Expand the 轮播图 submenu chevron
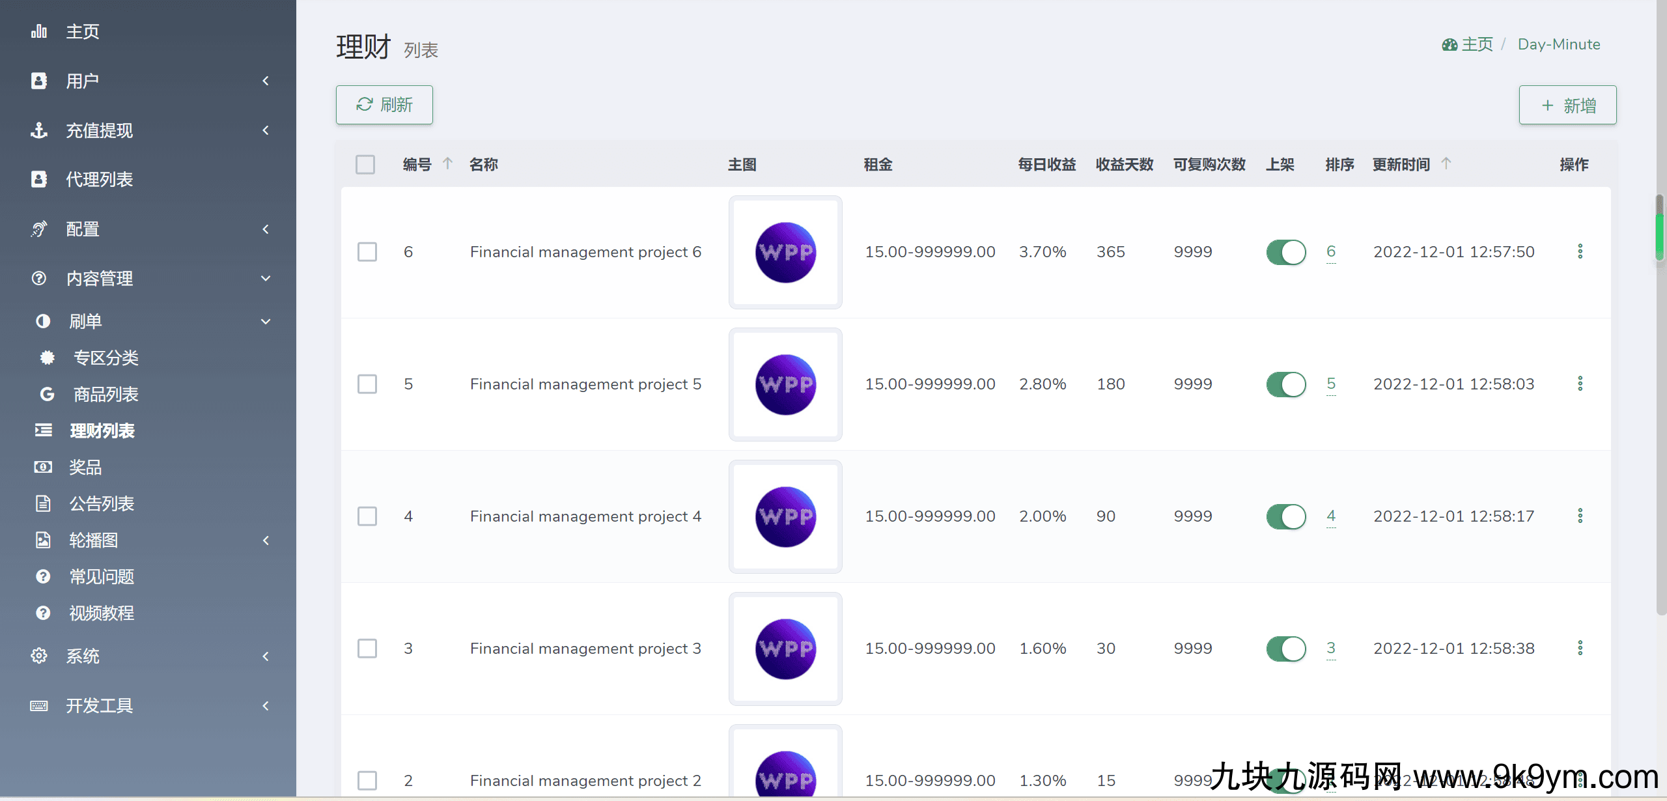Screen dimensions: 1667x801 [266, 541]
